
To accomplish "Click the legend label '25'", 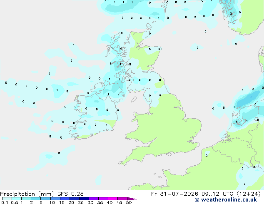I will [81, 202].
